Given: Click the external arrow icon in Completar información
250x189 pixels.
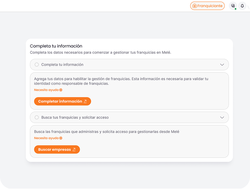Looking at the screenshot, I should pyautogui.click(x=85, y=102).
